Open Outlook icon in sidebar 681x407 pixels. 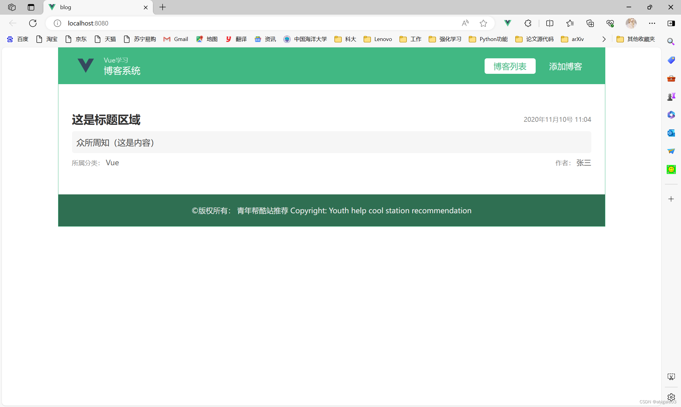[671, 133]
